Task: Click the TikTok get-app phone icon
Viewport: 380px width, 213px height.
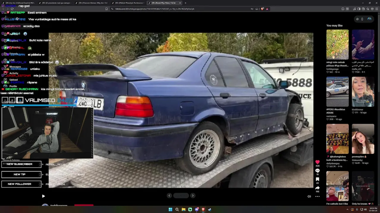Action: (362, 19)
